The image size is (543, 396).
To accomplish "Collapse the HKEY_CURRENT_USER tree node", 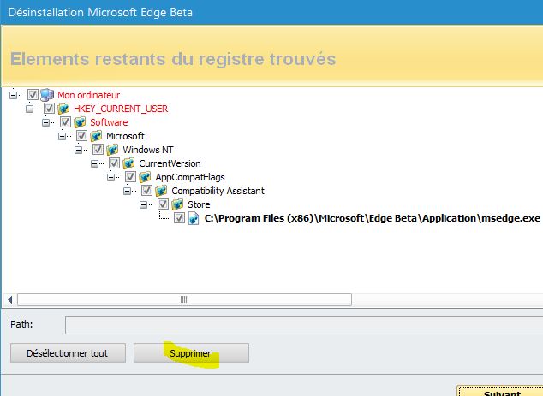I will coord(30,109).
